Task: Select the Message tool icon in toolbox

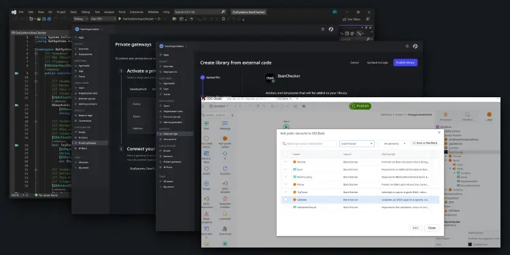Action: (x=225, y=123)
